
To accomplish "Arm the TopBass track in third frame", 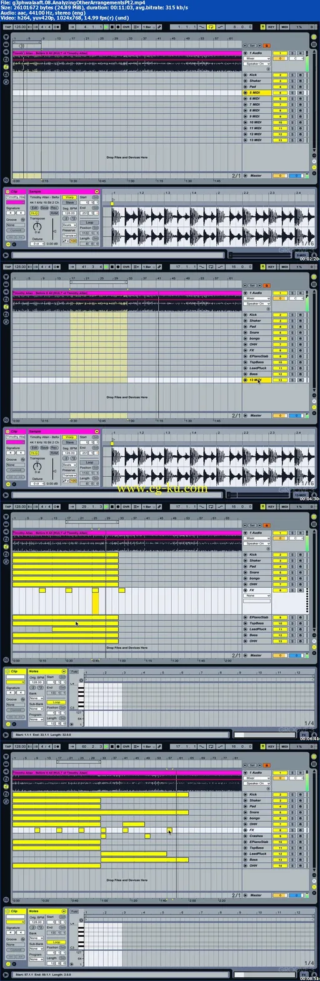I will click(x=301, y=623).
